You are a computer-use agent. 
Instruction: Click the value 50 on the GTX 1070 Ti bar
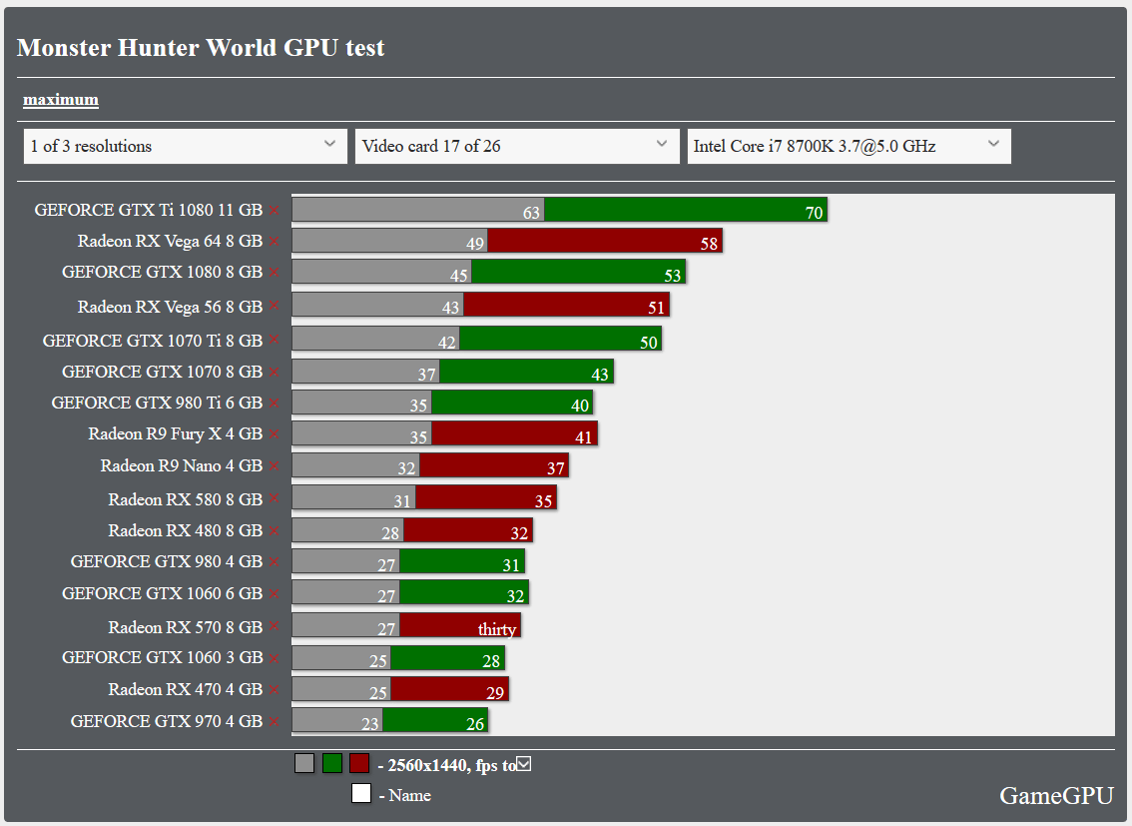pyautogui.click(x=649, y=343)
